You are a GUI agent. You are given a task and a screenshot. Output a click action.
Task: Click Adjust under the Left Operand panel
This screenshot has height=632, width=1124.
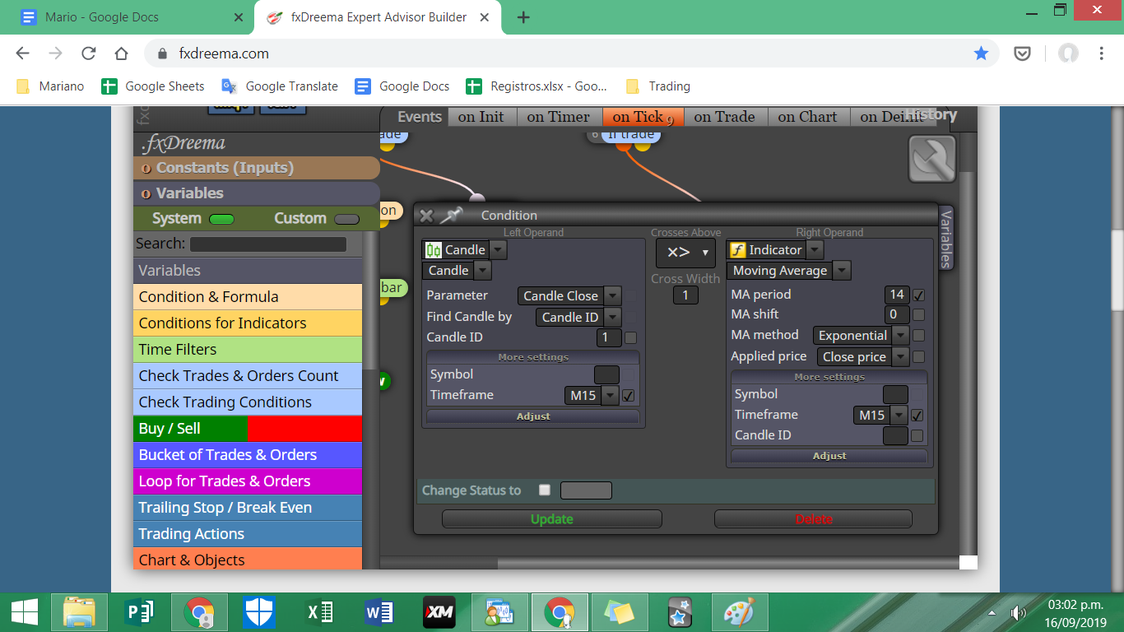[533, 416]
